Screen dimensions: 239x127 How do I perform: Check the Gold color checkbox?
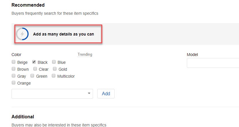click(x=55, y=69)
